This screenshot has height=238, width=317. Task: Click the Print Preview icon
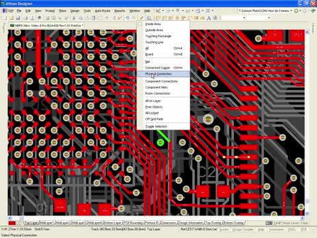click(32, 18)
